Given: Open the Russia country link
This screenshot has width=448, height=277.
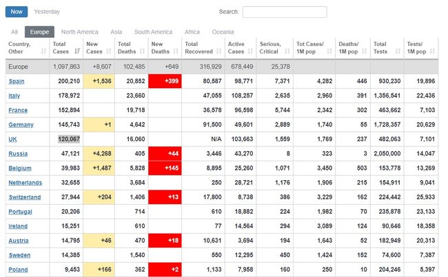Looking at the screenshot, I should (x=18, y=154).
